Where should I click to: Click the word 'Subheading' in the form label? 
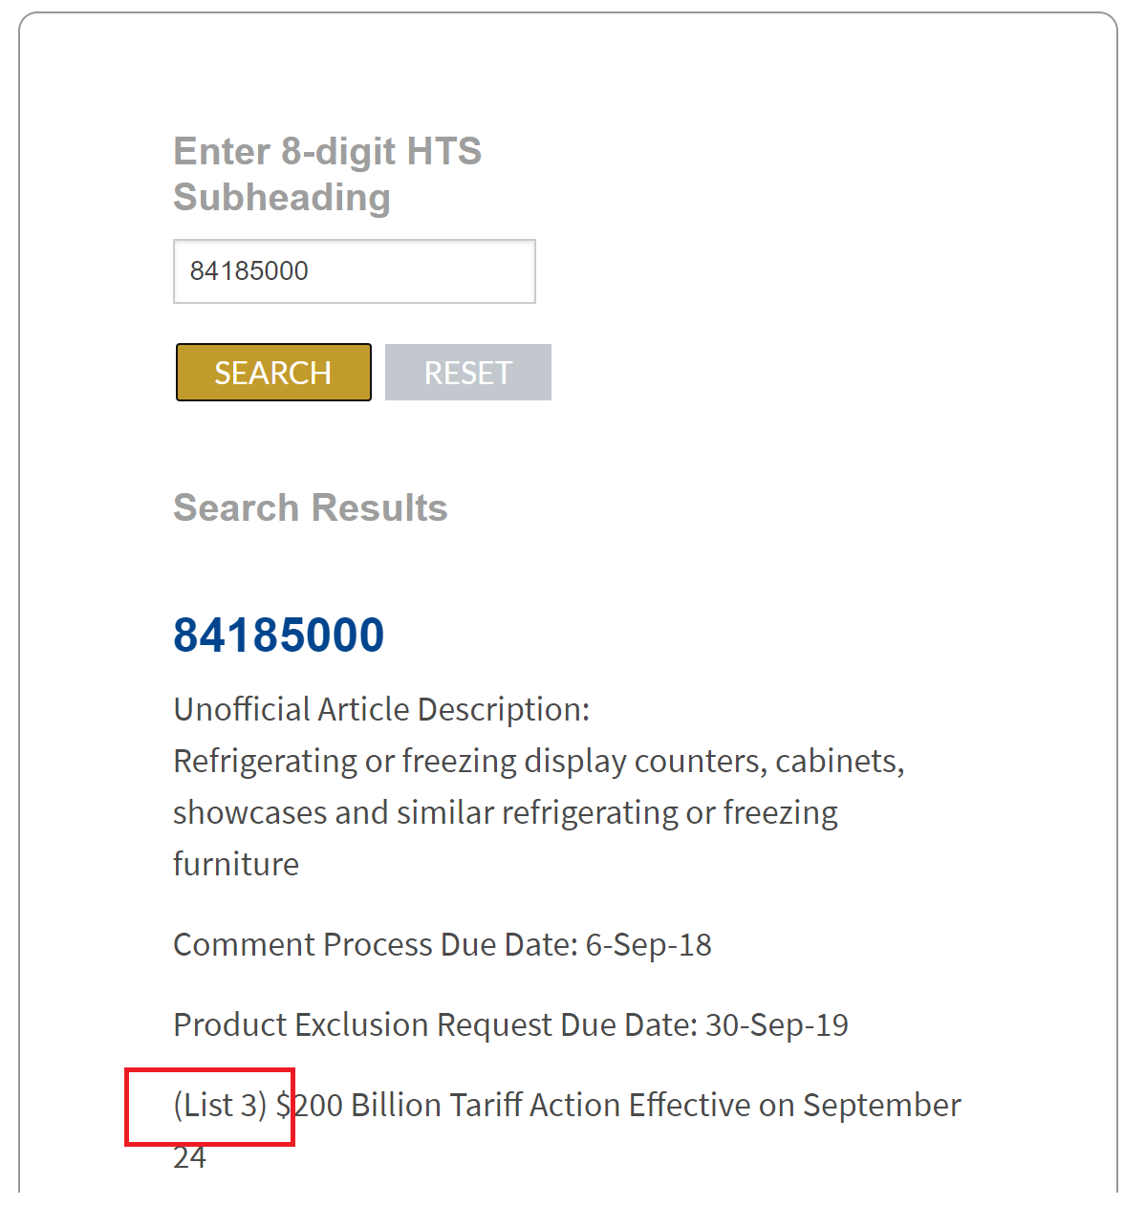[282, 197]
